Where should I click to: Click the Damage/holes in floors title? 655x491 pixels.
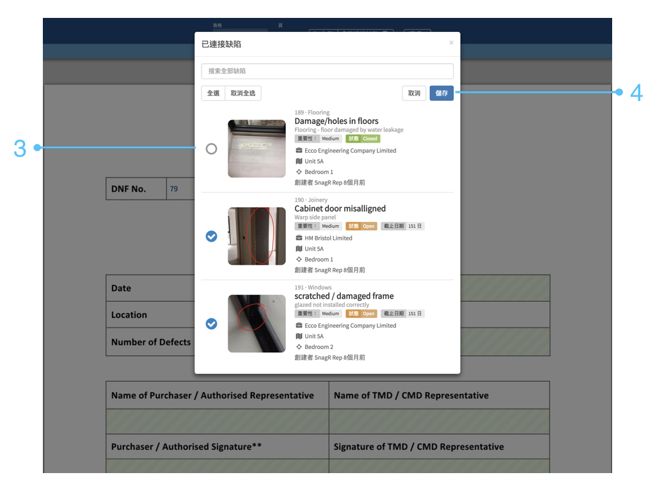click(336, 121)
